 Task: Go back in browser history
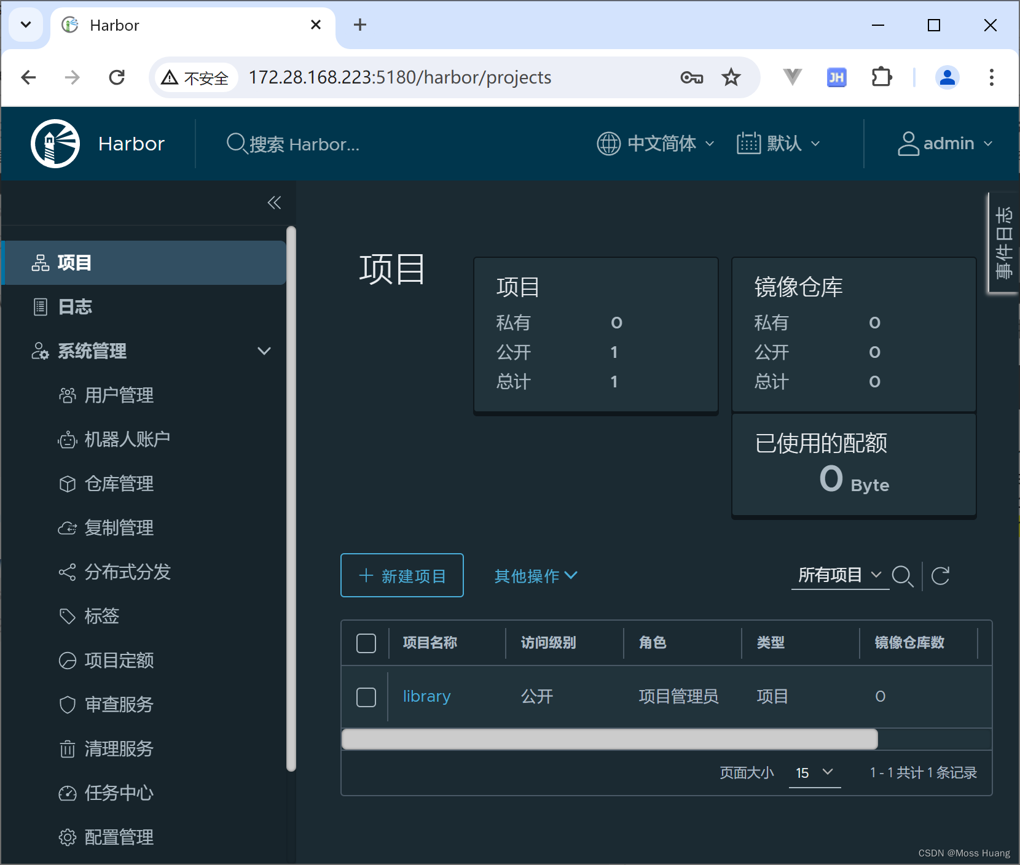[28, 77]
